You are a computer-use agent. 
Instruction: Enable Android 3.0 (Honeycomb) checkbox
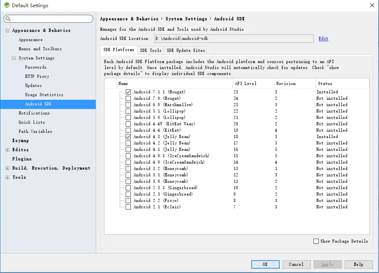pos(128,181)
